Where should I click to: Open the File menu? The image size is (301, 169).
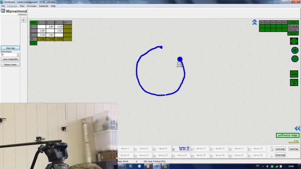point(3,6)
